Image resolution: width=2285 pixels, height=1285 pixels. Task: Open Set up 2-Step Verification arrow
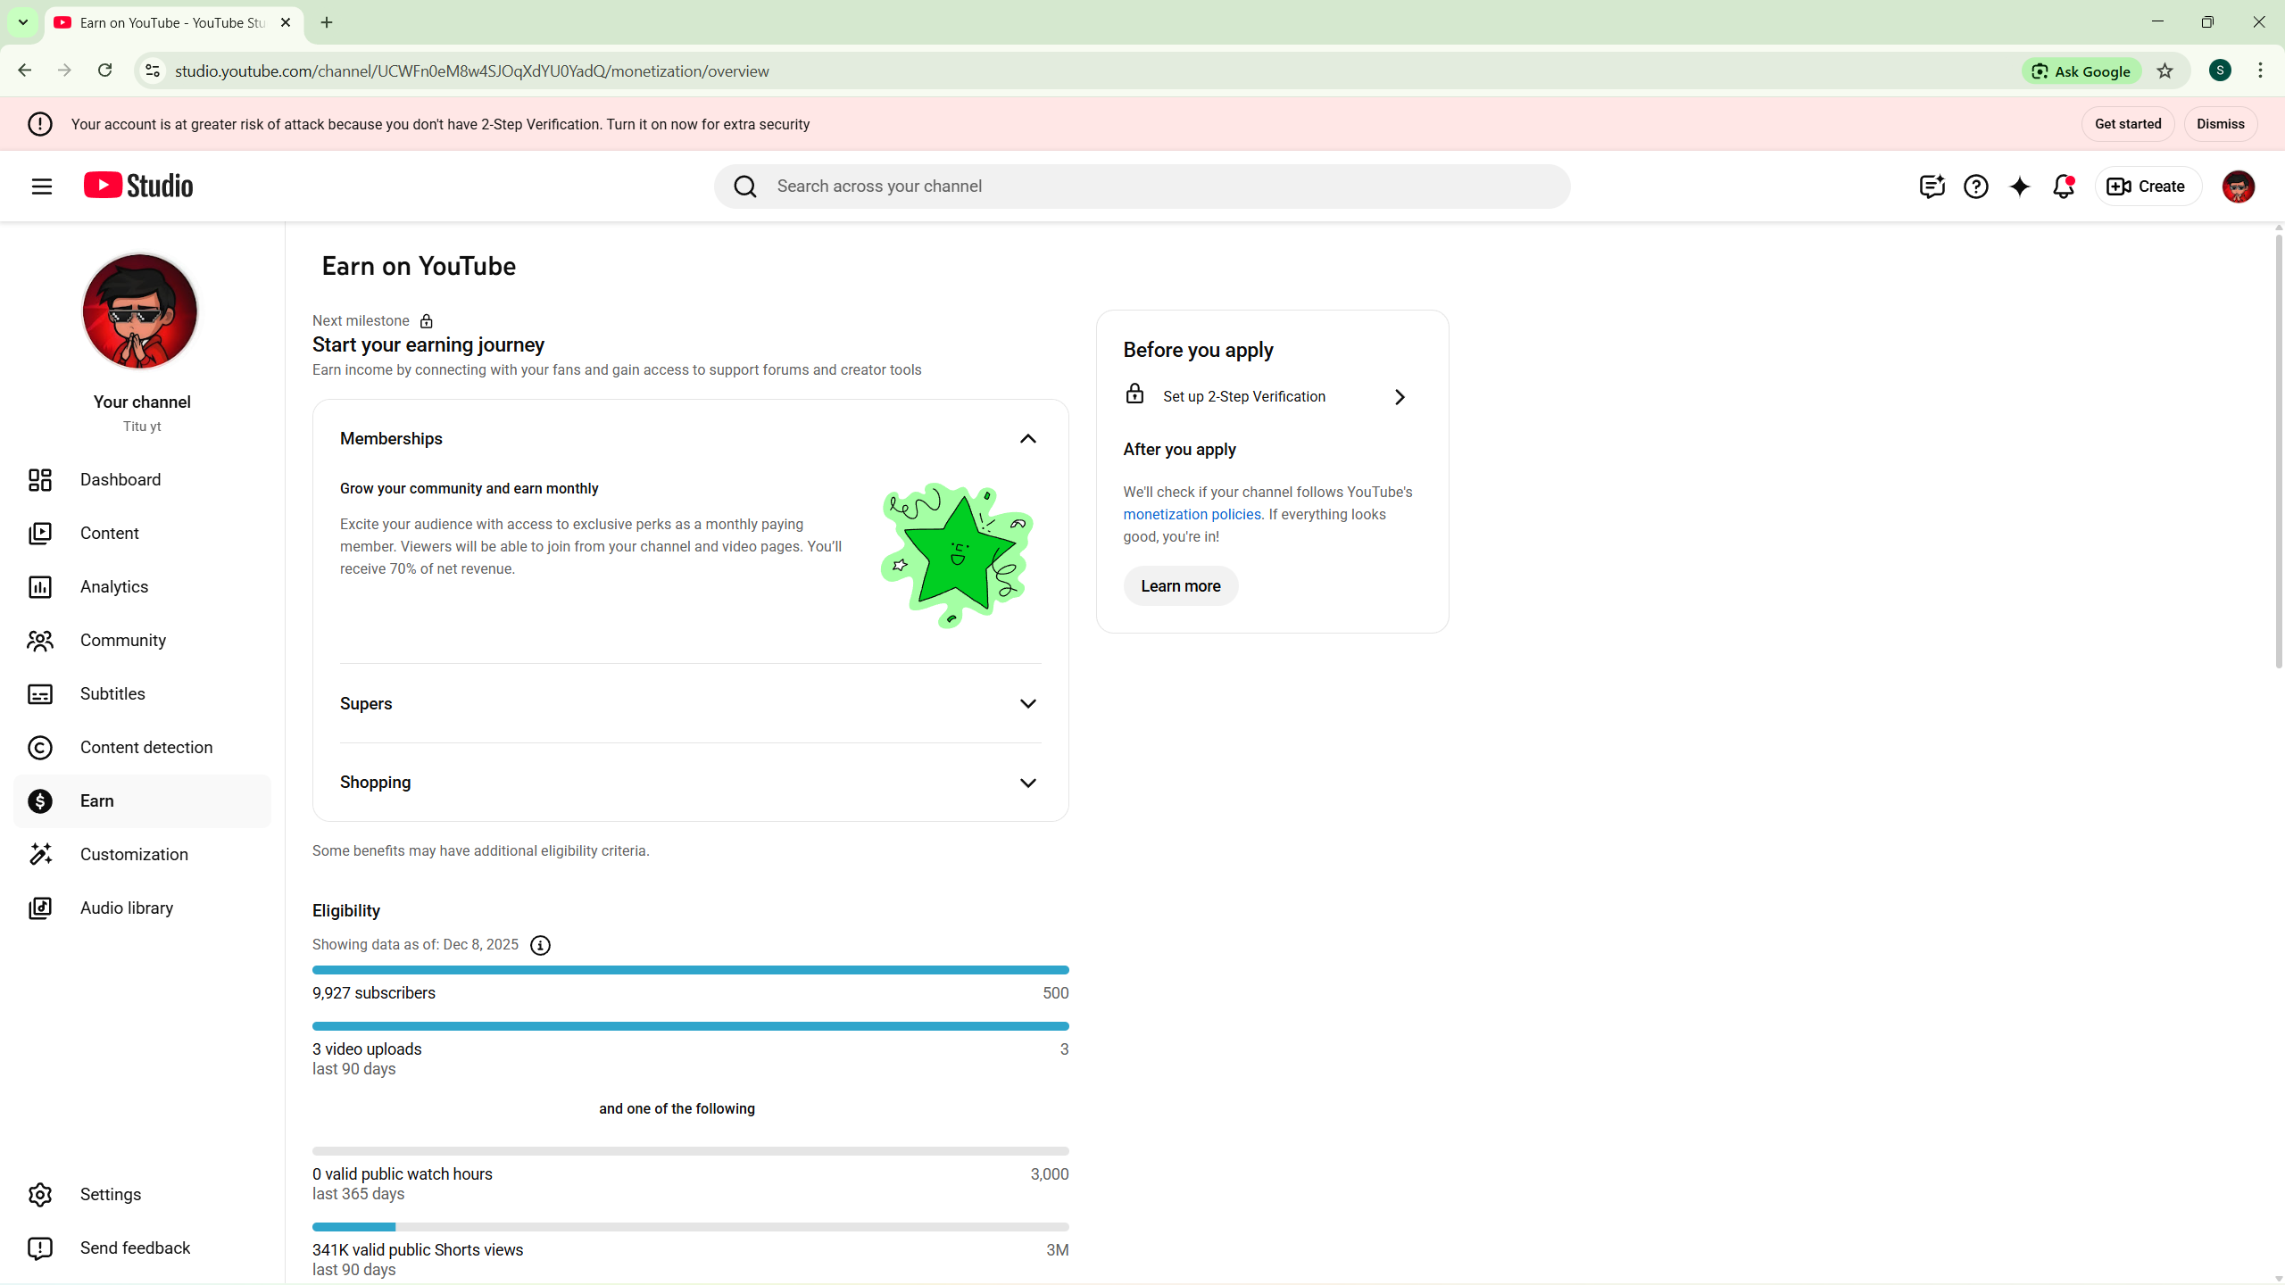tap(1399, 397)
